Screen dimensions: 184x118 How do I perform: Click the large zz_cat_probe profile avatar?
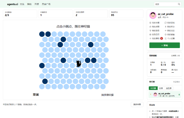coord(153,15)
